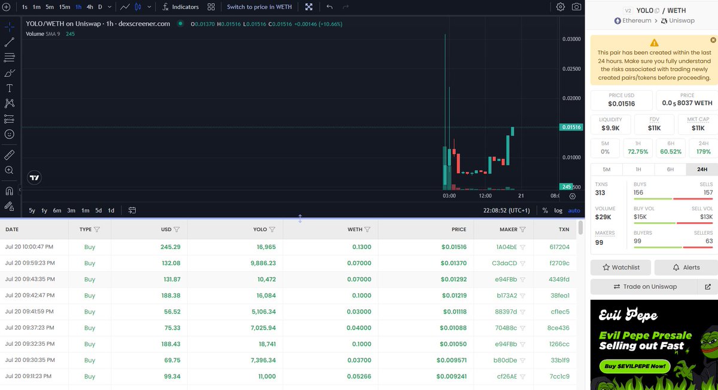The height and width of the screenshot is (390, 718).
Task: Click the compare or add symbol plus icon
Action: (7, 7)
